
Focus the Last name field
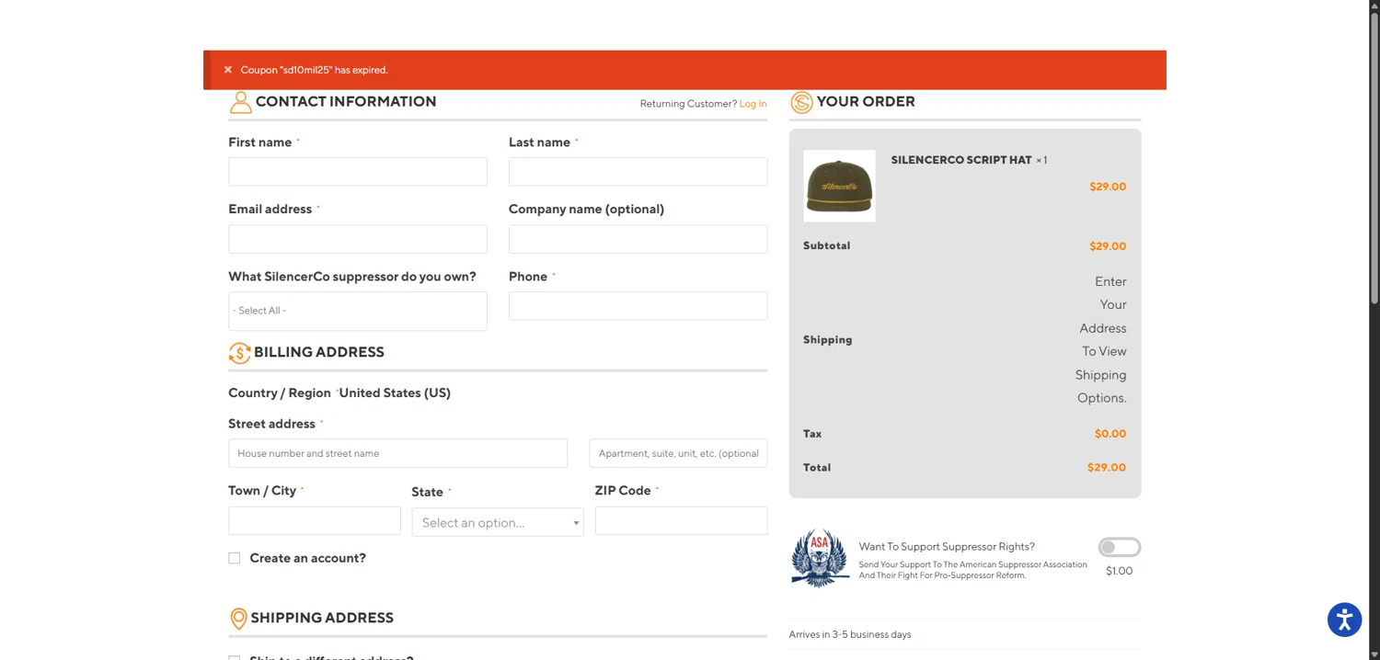pyautogui.click(x=638, y=172)
